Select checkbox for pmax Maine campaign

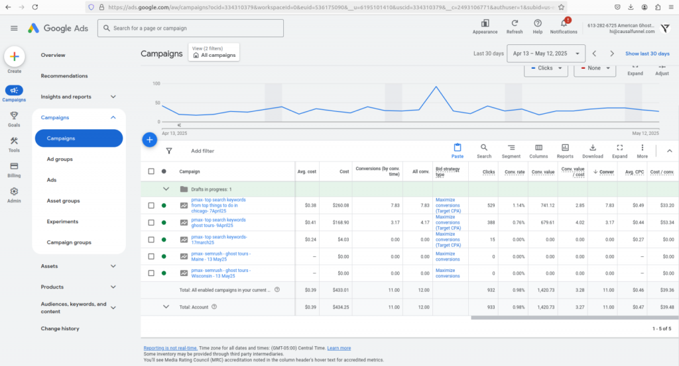click(x=151, y=256)
